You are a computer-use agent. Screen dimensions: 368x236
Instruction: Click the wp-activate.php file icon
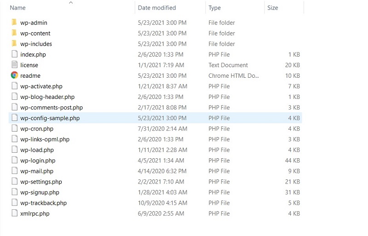point(15,86)
